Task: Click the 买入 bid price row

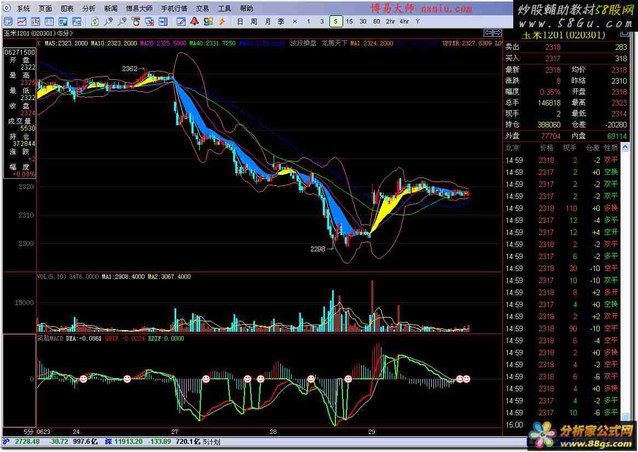Action: pos(566,58)
